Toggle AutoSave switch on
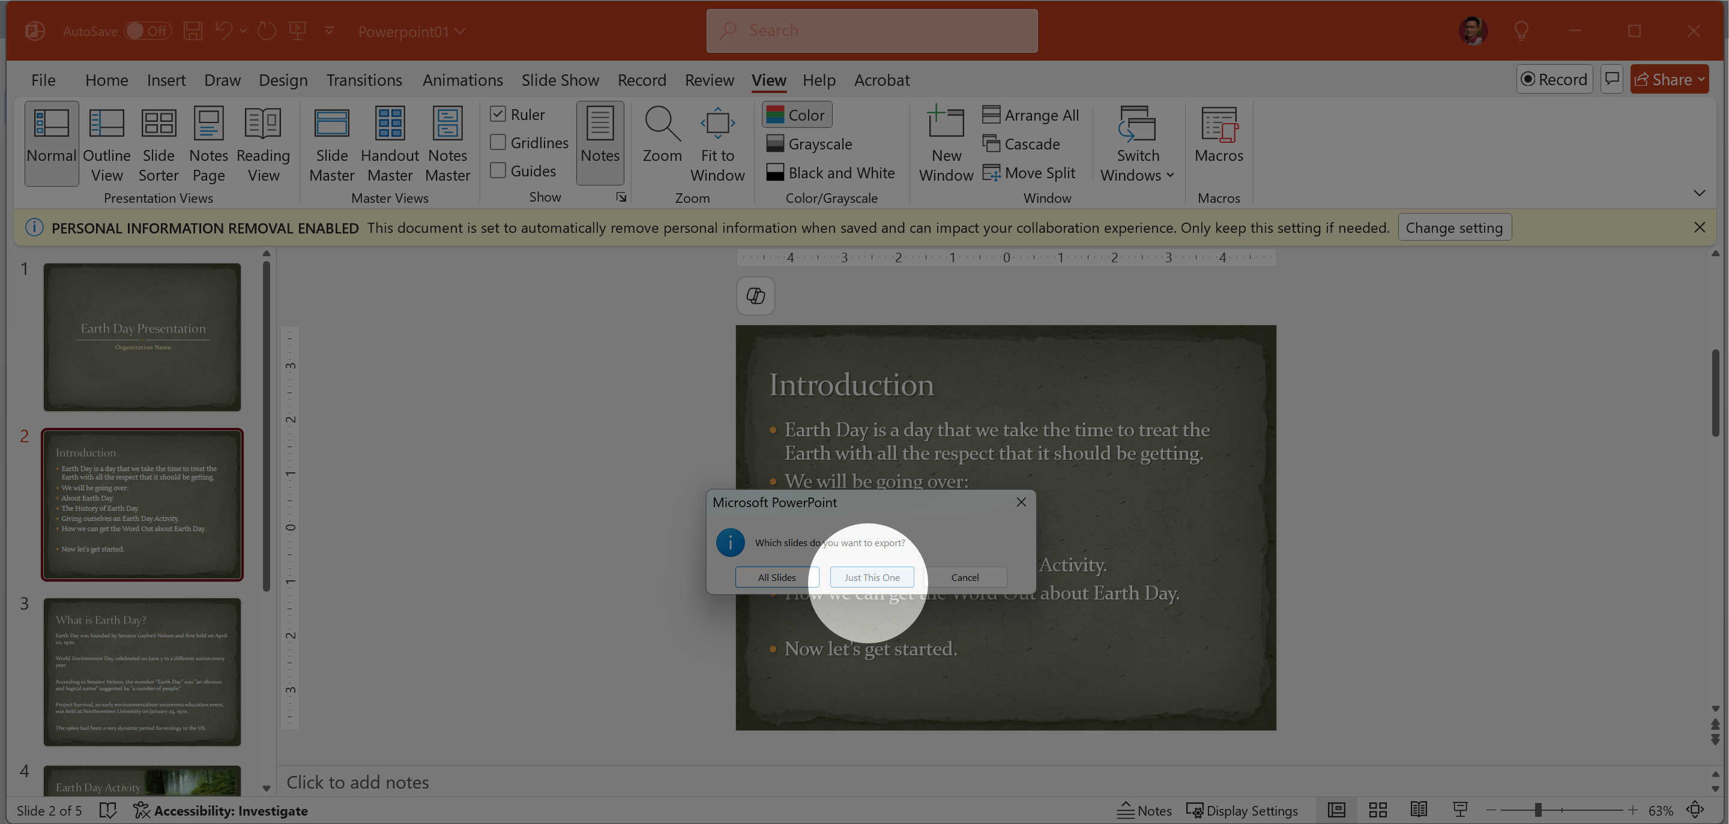This screenshot has width=1729, height=824. coord(148,31)
